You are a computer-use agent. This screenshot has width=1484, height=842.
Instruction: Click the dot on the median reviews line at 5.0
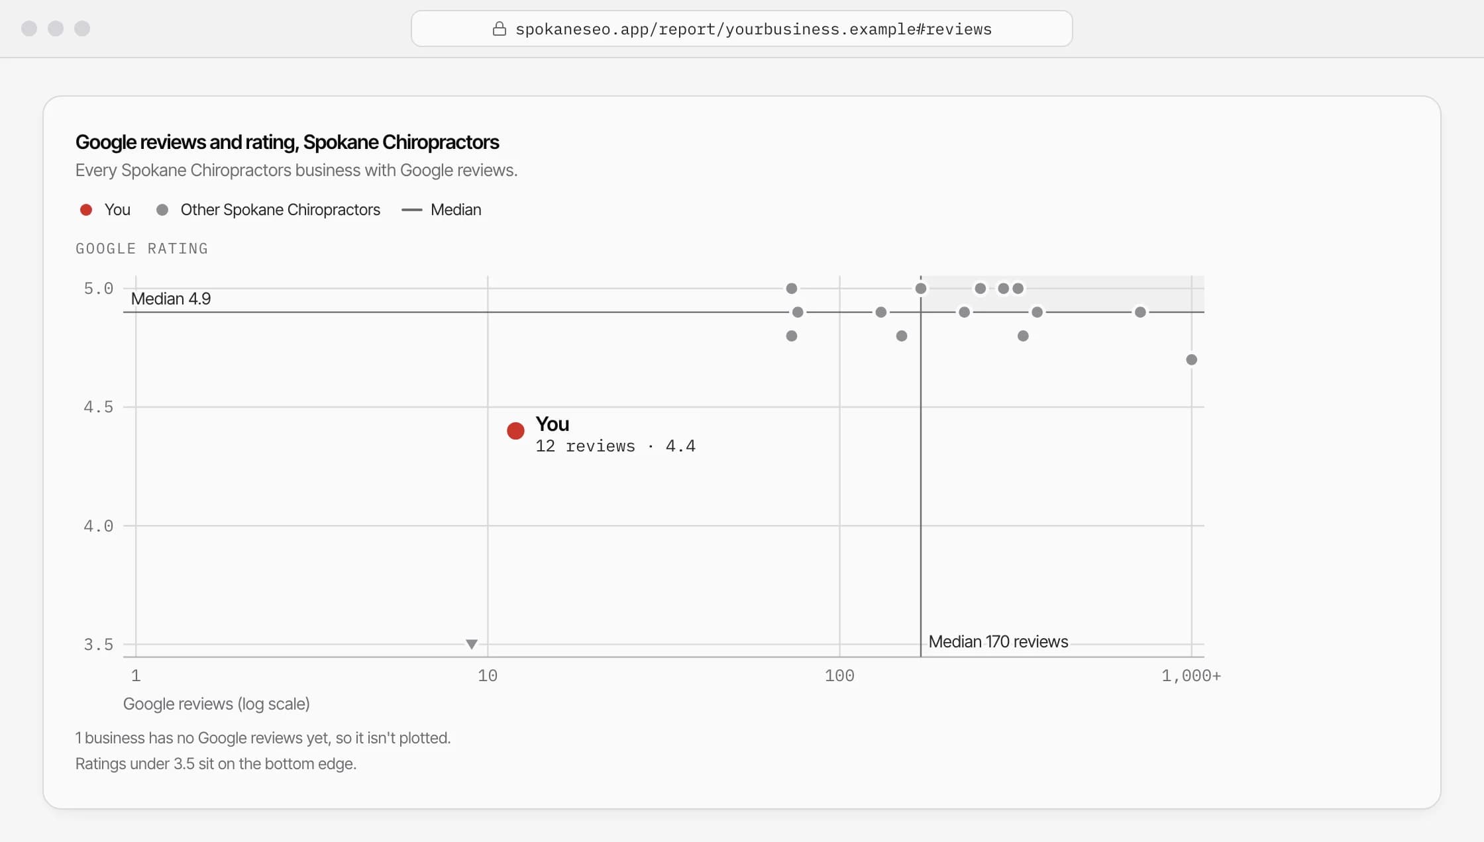(x=921, y=289)
